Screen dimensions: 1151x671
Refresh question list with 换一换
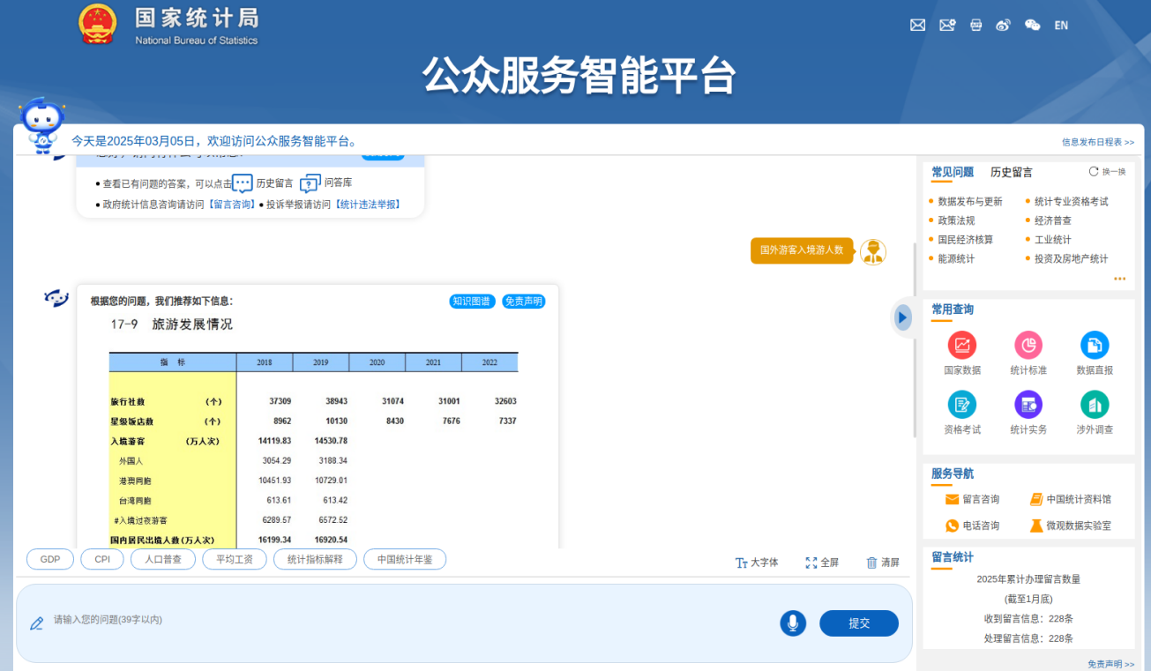pyautogui.click(x=1107, y=172)
